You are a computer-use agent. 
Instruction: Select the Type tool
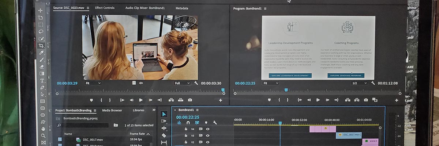point(42,80)
